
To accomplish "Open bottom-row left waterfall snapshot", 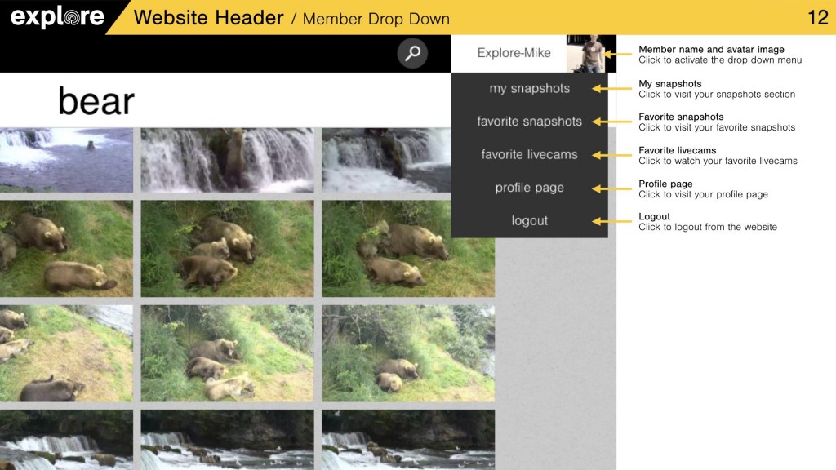I will click(x=65, y=440).
